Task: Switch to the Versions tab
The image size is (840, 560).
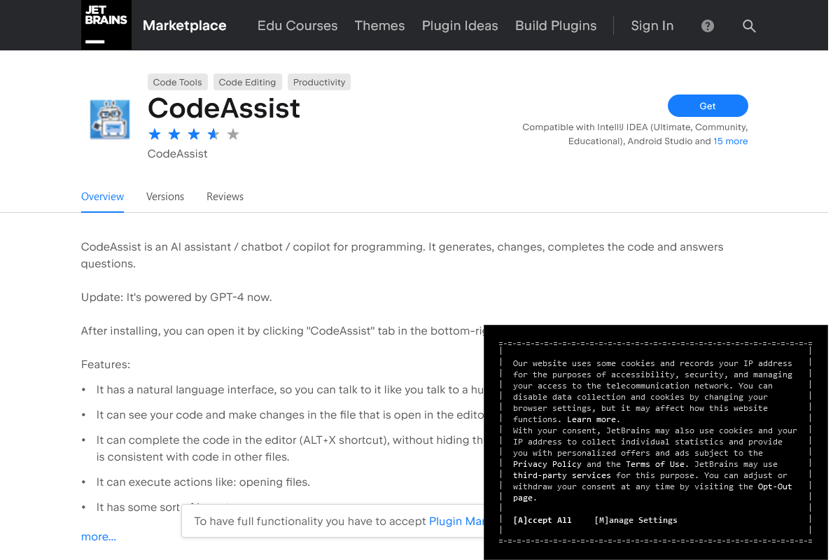Action: (x=165, y=197)
